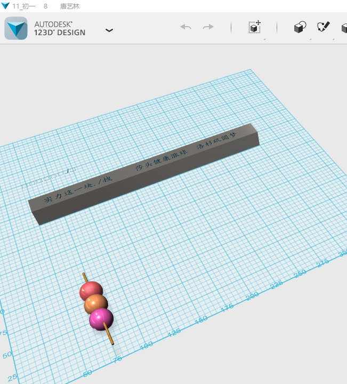
Task: Undo the last action
Action: click(185, 27)
